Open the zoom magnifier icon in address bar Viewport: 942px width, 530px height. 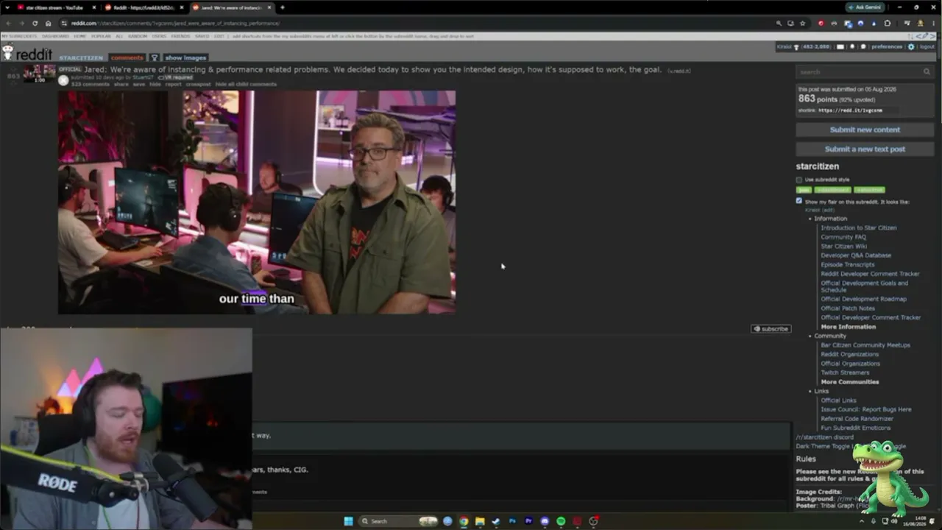click(x=779, y=23)
